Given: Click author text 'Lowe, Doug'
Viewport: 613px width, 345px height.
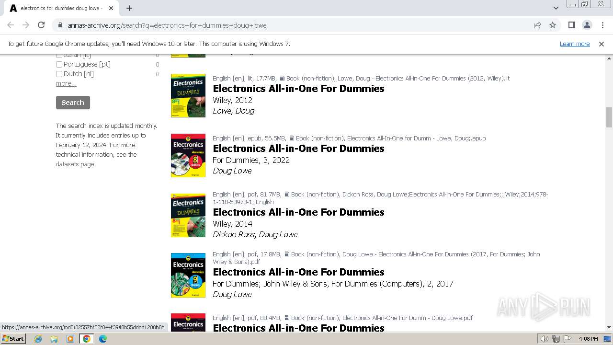Looking at the screenshot, I should point(233,111).
